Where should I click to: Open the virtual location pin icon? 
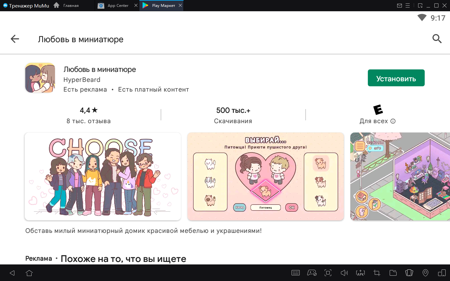coord(425,273)
